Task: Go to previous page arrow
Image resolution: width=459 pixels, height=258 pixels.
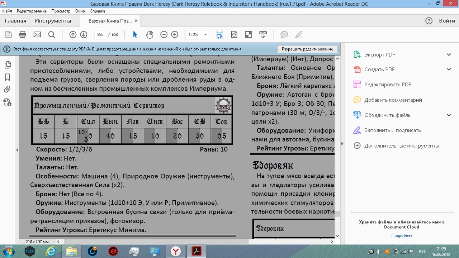Action: pos(73,34)
